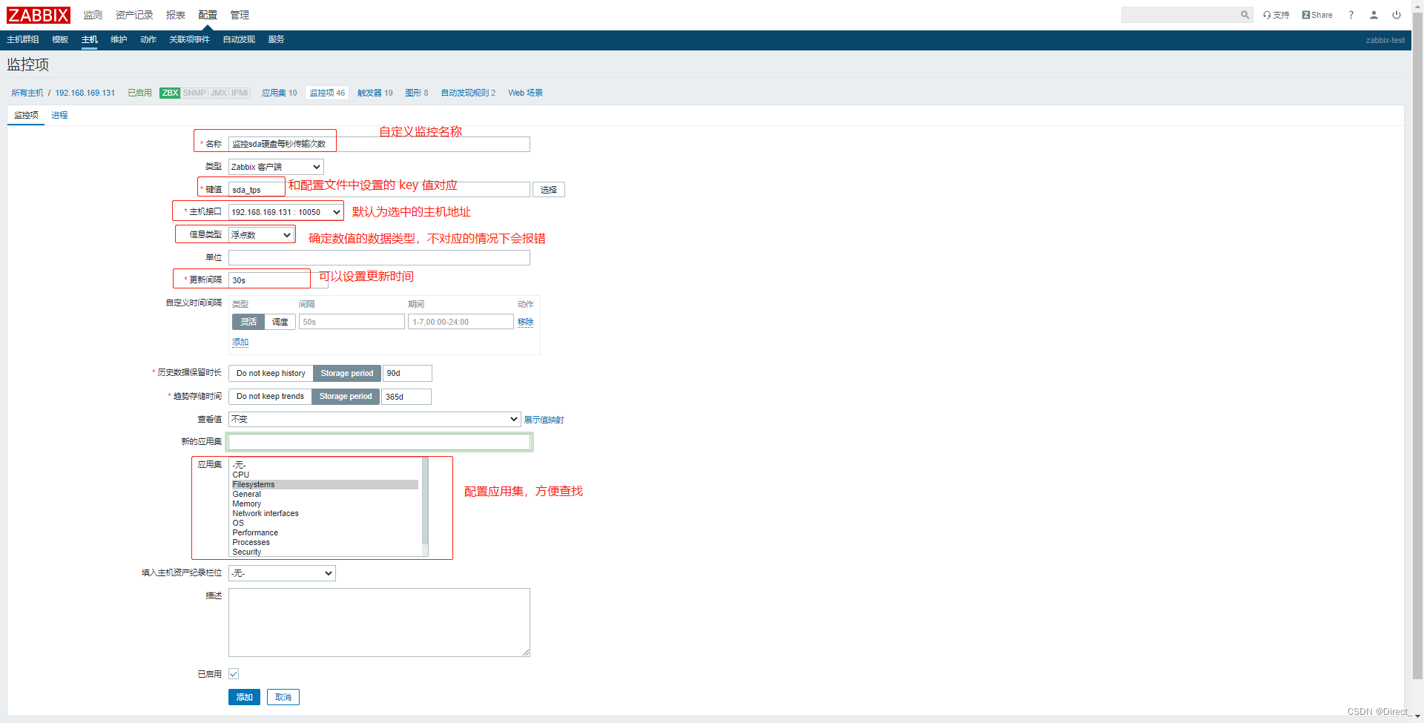
Task: Open the 查看值 不变 dropdown
Action: [x=375, y=419]
